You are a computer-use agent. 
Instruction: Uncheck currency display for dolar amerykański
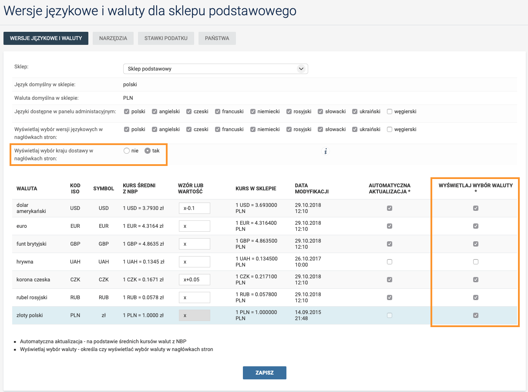476,208
